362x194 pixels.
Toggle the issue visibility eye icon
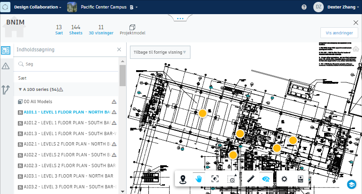266,179
